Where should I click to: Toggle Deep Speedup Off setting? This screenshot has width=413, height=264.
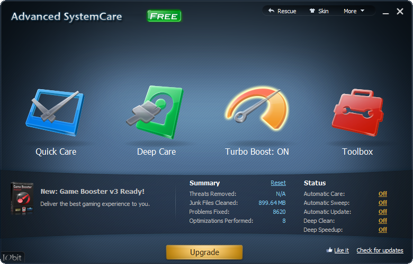[x=383, y=230]
